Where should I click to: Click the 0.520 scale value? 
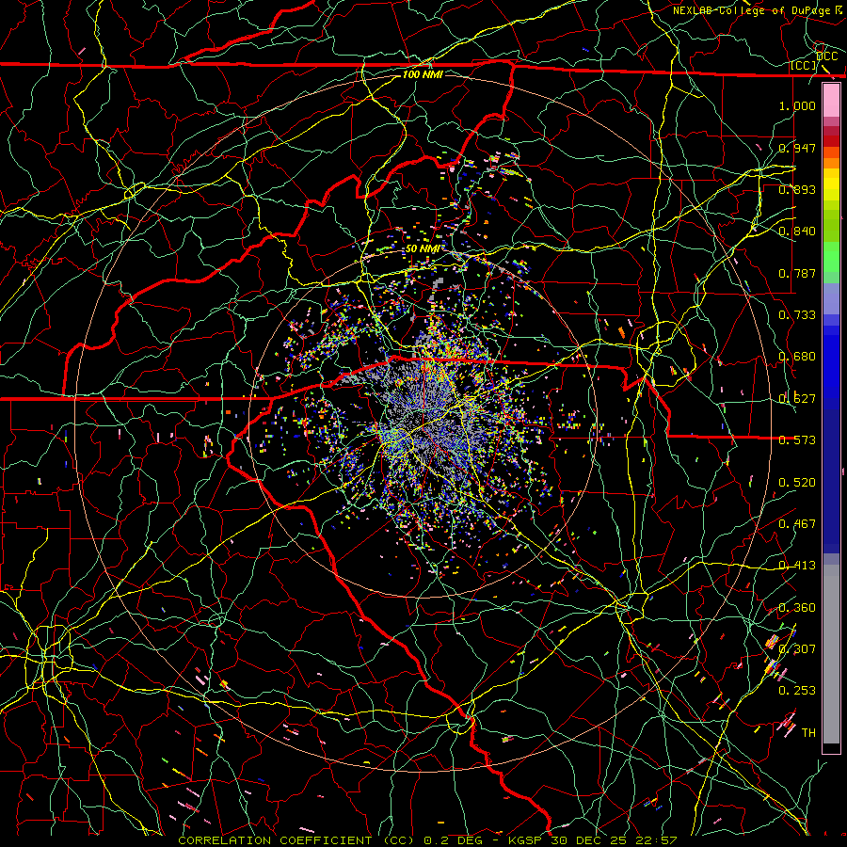[x=797, y=482]
